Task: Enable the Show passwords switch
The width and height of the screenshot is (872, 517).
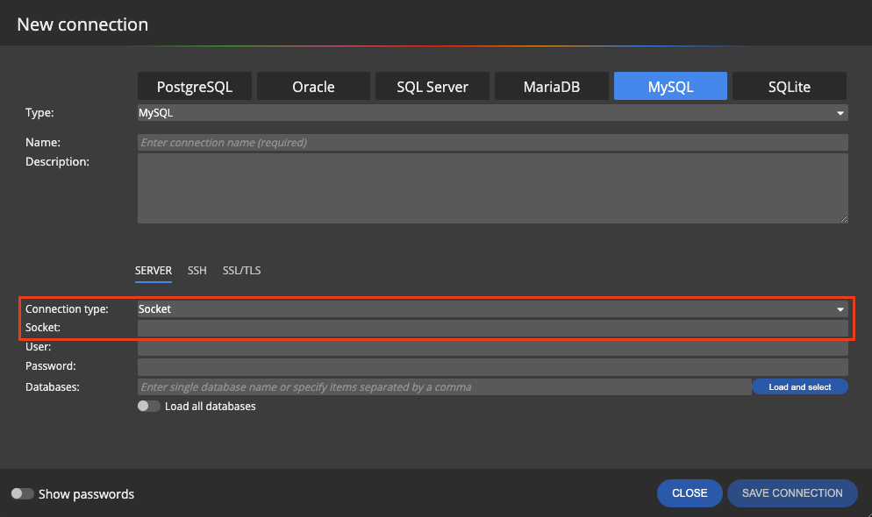Action: point(22,493)
